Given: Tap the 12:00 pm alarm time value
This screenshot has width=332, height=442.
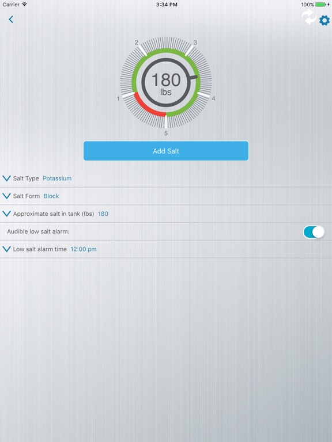Looking at the screenshot, I should click(x=84, y=249).
